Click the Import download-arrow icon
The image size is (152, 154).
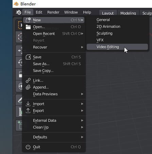[28, 104]
